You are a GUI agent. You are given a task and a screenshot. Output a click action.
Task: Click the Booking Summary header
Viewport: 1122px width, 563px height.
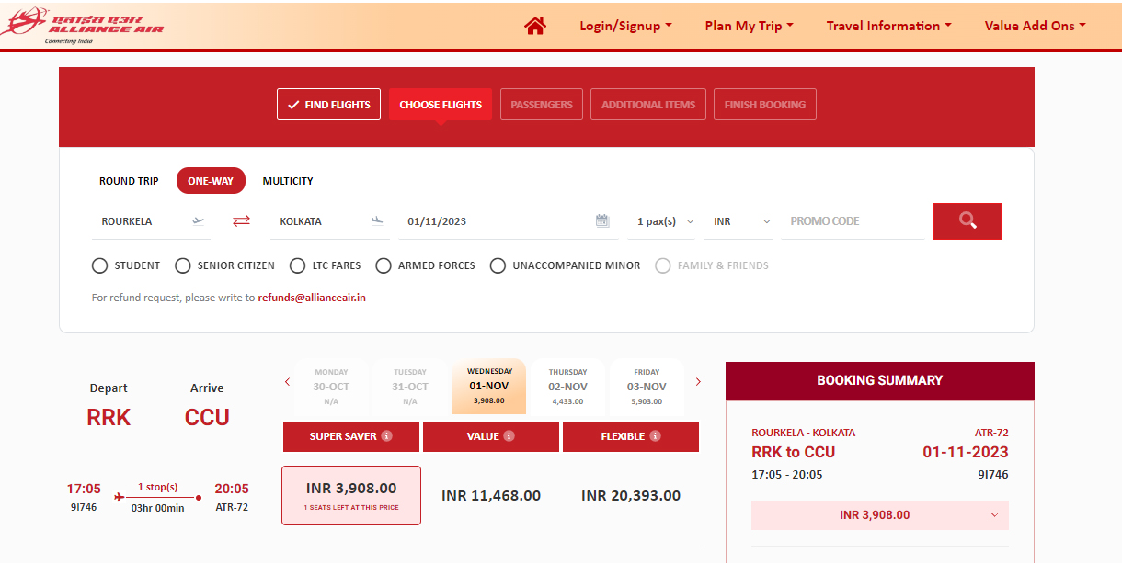point(880,380)
